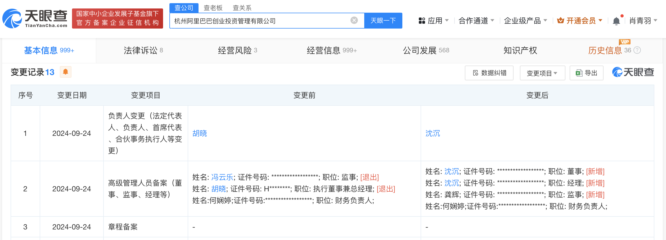
Task: Open the 经营信息 tab
Action: [x=332, y=50]
